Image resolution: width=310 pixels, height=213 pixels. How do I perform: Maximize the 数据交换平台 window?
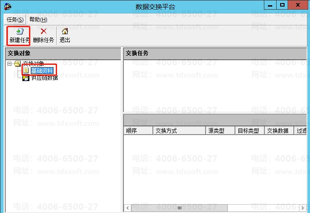(x=282, y=5)
